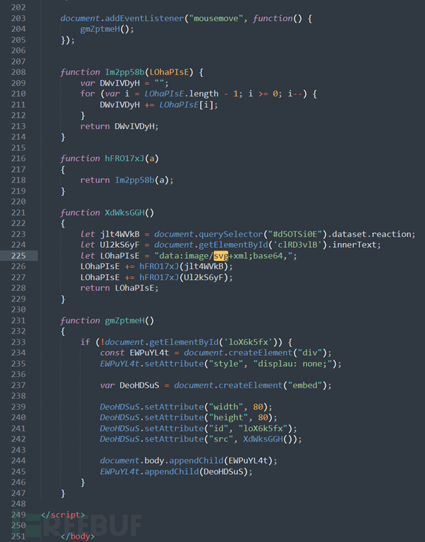Click "length" property on line 210
This screenshot has width=425, height=542.
tap(204, 94)
